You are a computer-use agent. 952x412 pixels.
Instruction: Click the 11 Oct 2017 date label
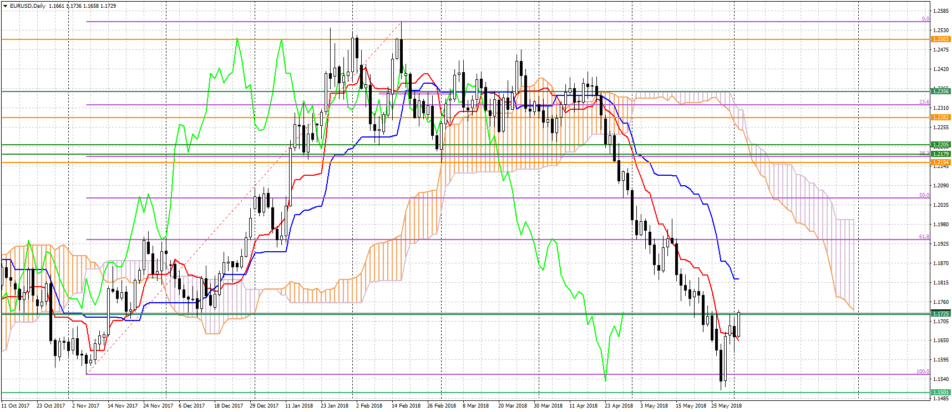click(x=16, y=406)
